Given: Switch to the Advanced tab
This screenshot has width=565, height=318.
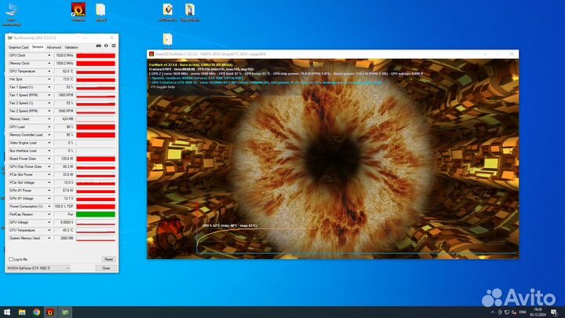Looking at the screenshot, I should coord(53,47).
